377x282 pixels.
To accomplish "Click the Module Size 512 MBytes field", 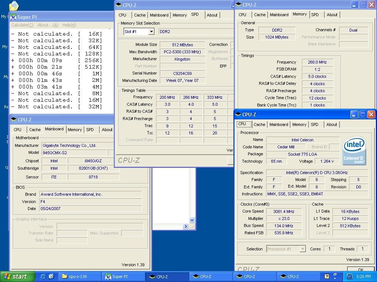I will (182, 45).
